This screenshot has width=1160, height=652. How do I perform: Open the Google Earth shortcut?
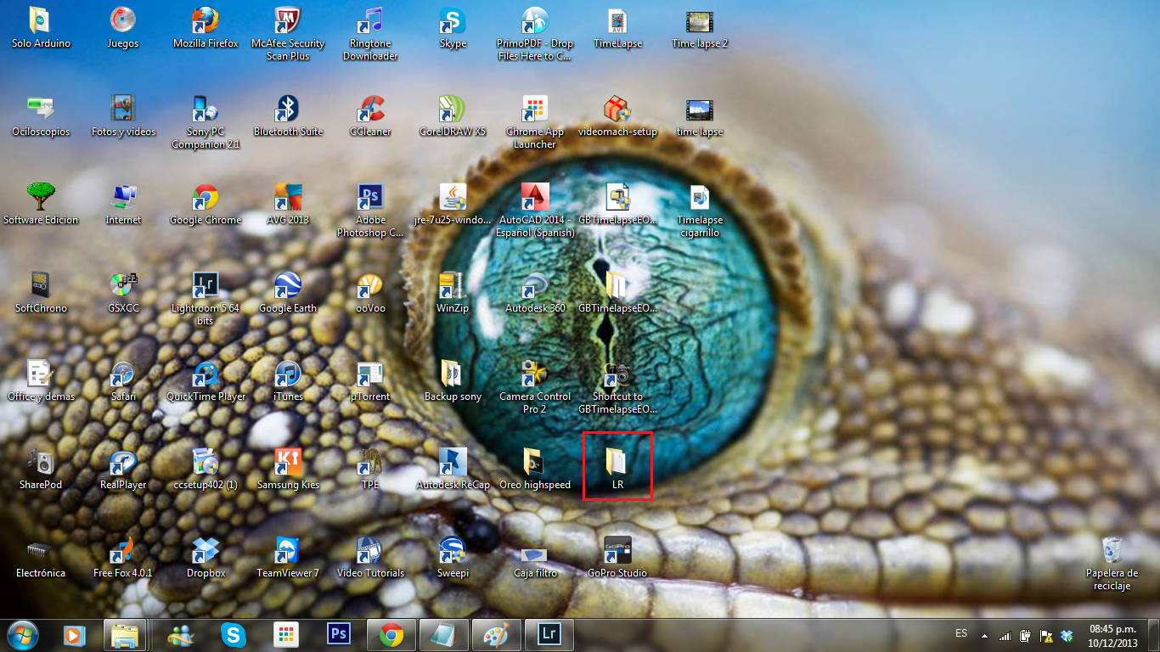[288, 293]
